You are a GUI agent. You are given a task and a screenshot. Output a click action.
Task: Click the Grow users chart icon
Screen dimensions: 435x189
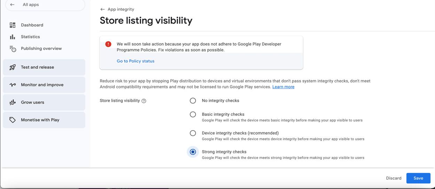(x=13, y=102)
